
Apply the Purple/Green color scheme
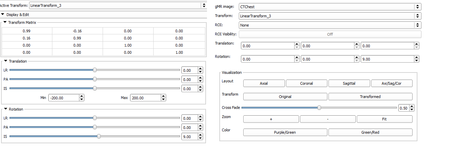[x=285, y=132]
